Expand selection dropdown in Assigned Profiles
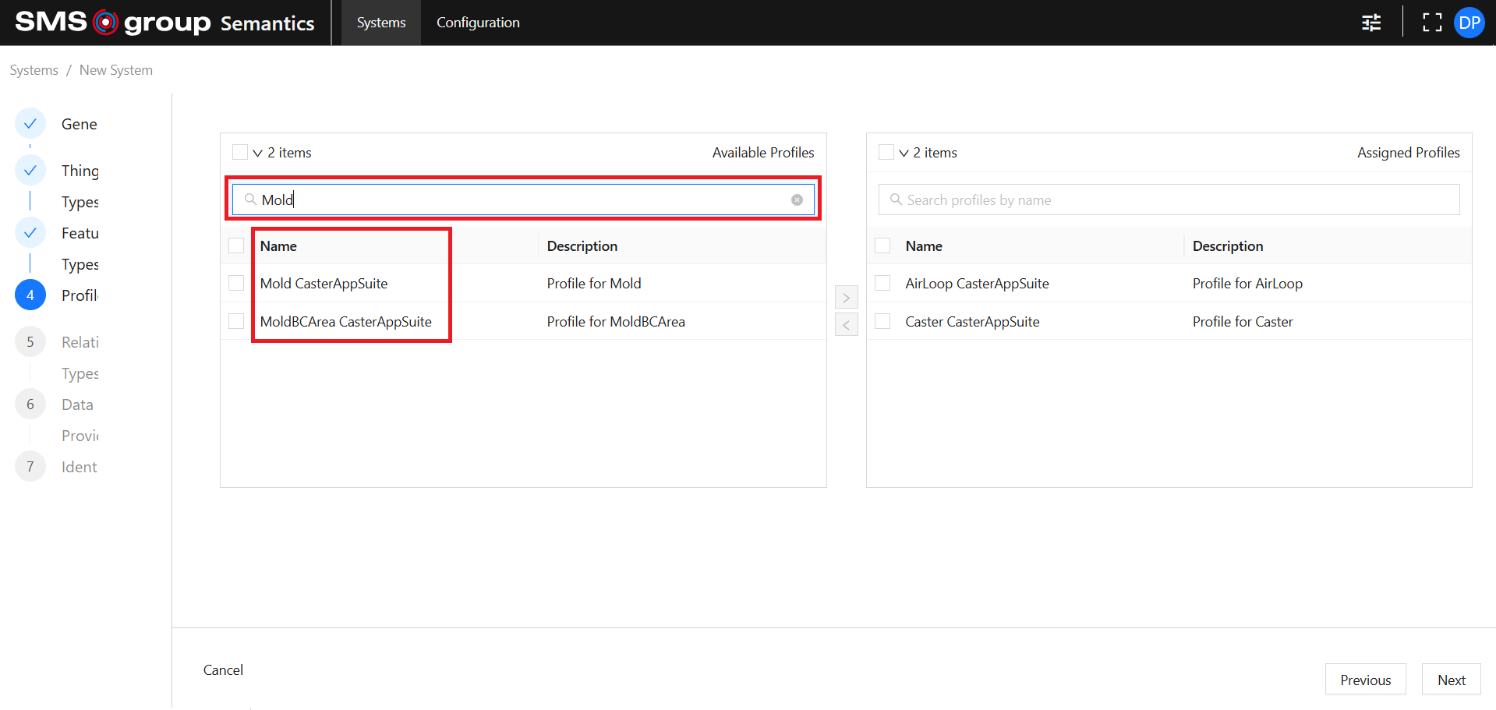 (x=904, y=154)
